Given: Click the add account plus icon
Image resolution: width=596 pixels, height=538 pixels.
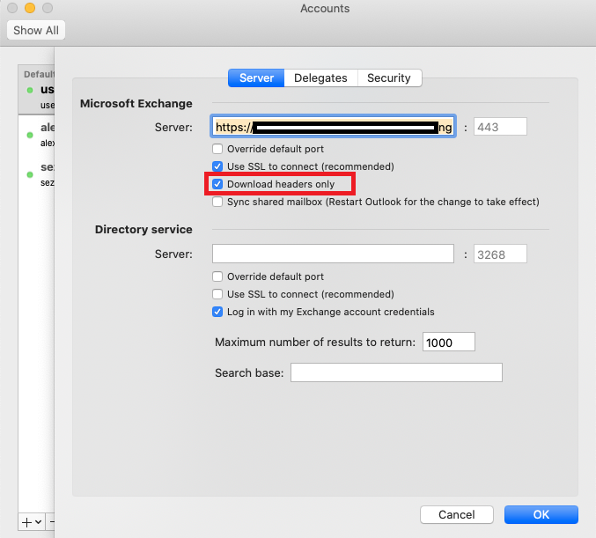Looking at the screenshot, I should pos(26,522).
